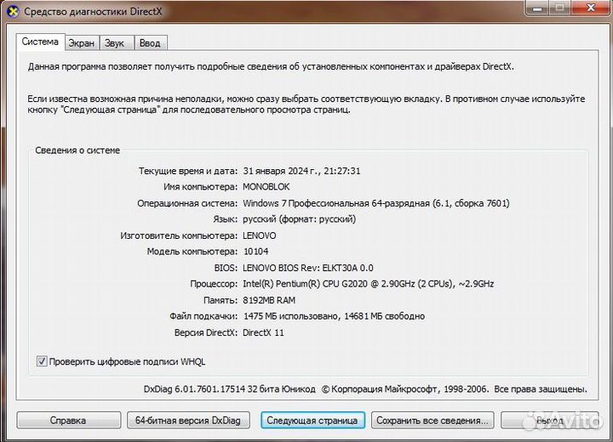
Task: Click the language value русский
Action: (x=300, y=219)
